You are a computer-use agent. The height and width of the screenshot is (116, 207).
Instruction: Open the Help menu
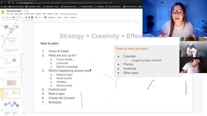(x=56, y=14)
